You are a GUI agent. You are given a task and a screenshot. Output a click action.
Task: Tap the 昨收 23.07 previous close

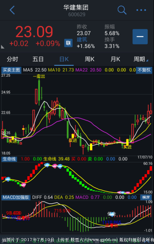click(84, 30)
